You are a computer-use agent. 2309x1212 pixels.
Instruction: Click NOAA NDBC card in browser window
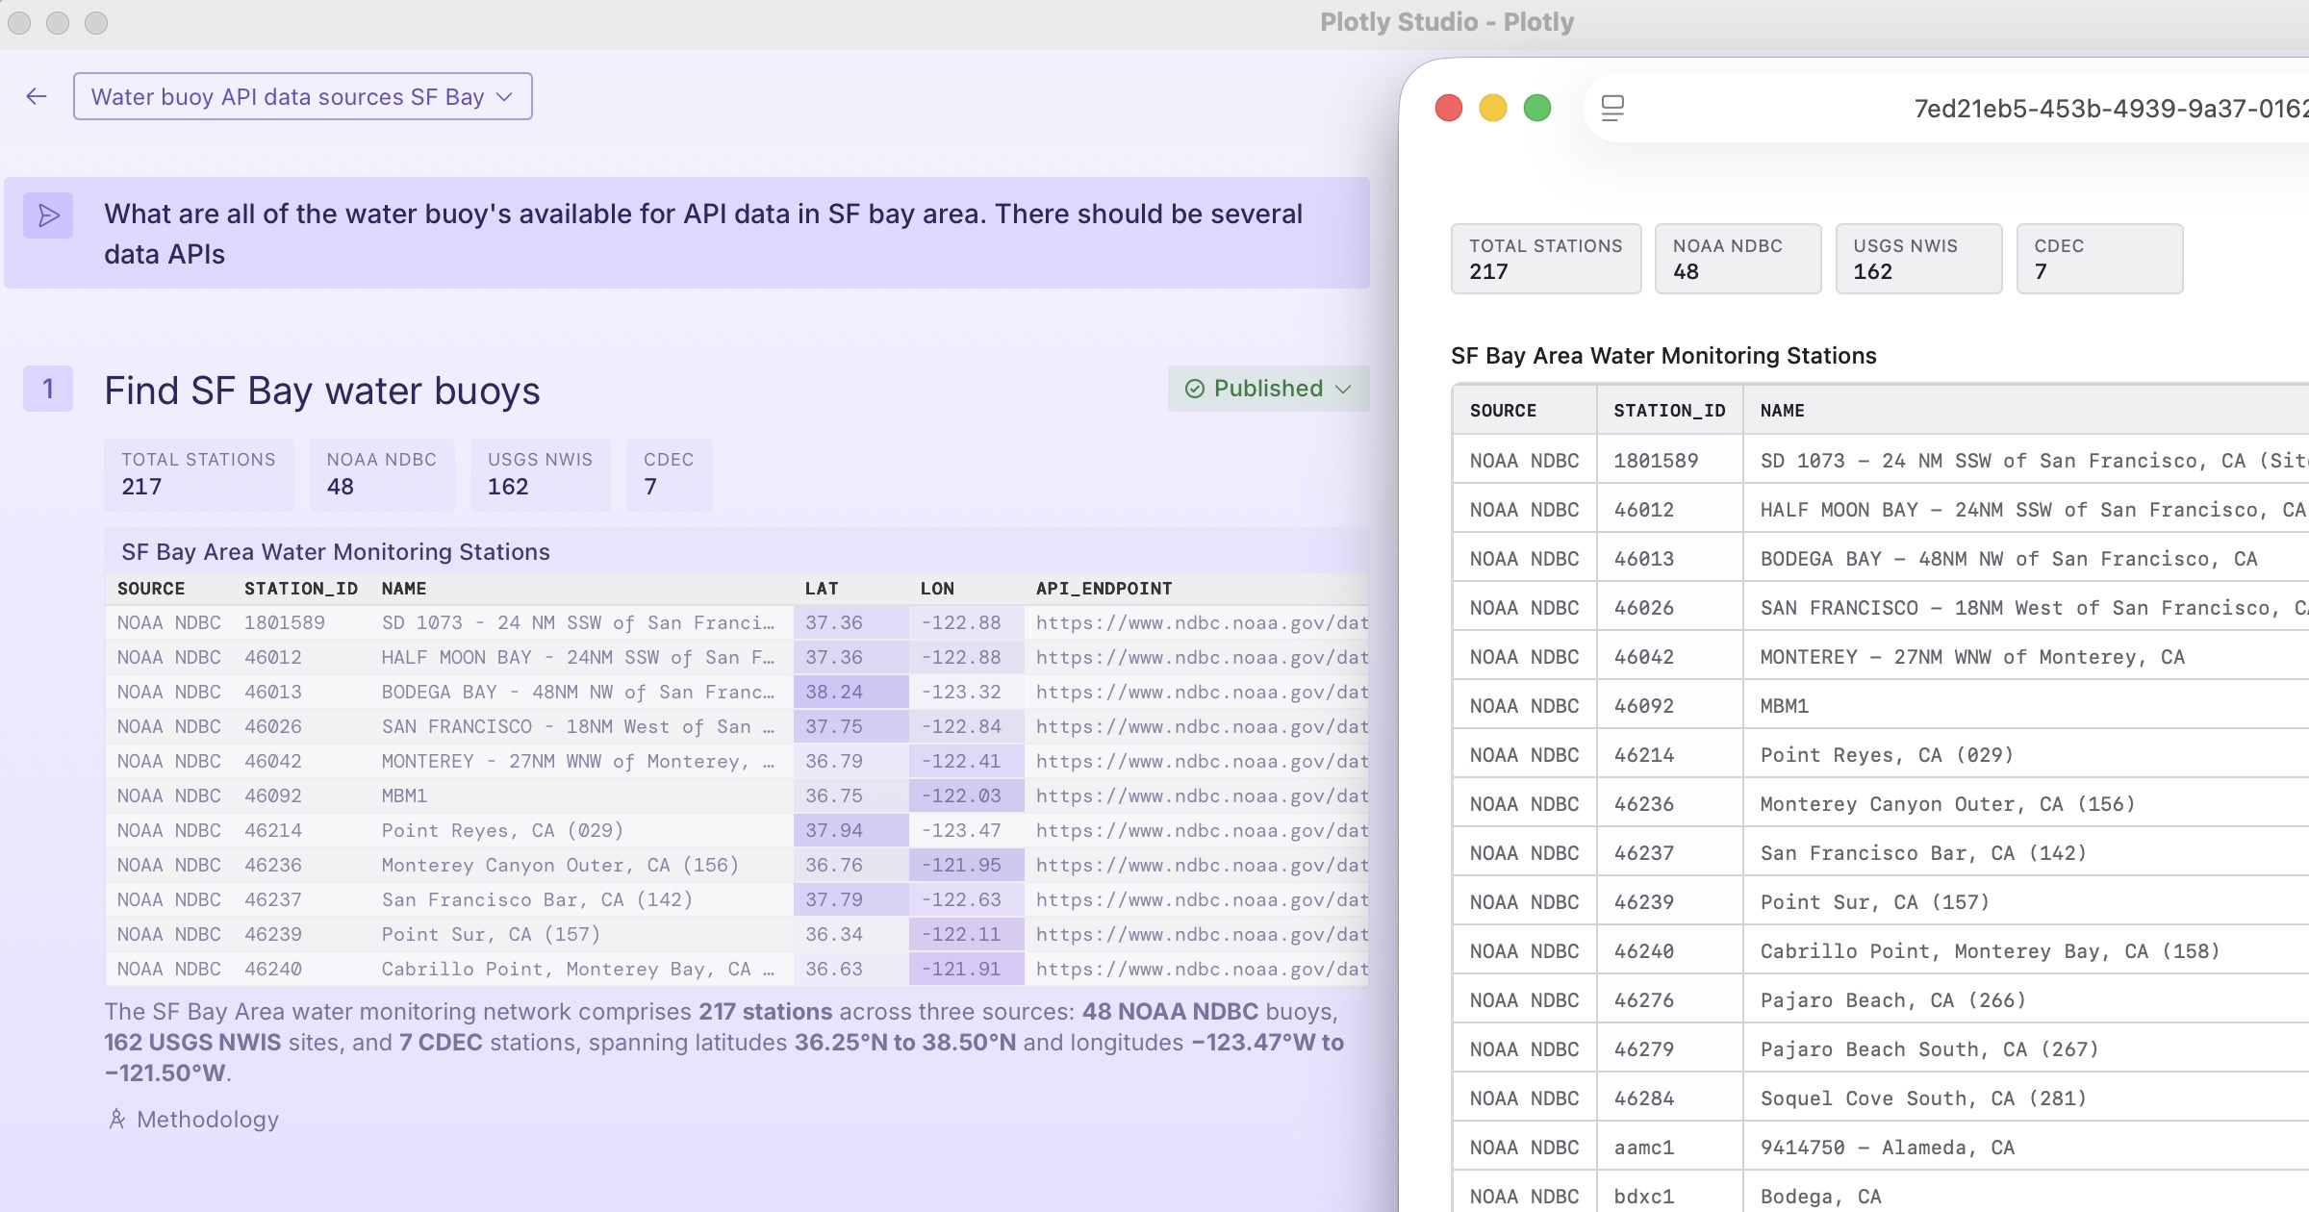(1738, 259)
